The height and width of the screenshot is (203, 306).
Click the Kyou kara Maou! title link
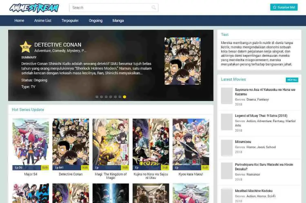tap(191, 174)
